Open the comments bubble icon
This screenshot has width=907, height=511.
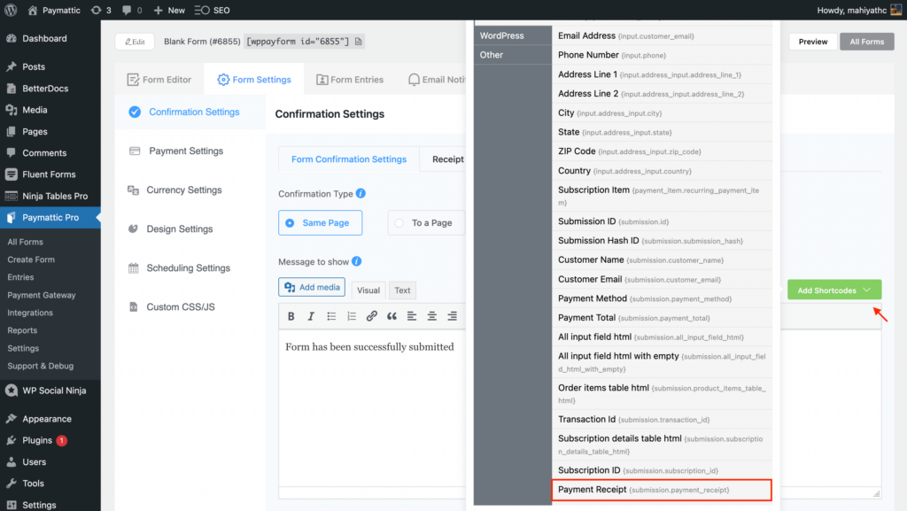pos(132,11)
